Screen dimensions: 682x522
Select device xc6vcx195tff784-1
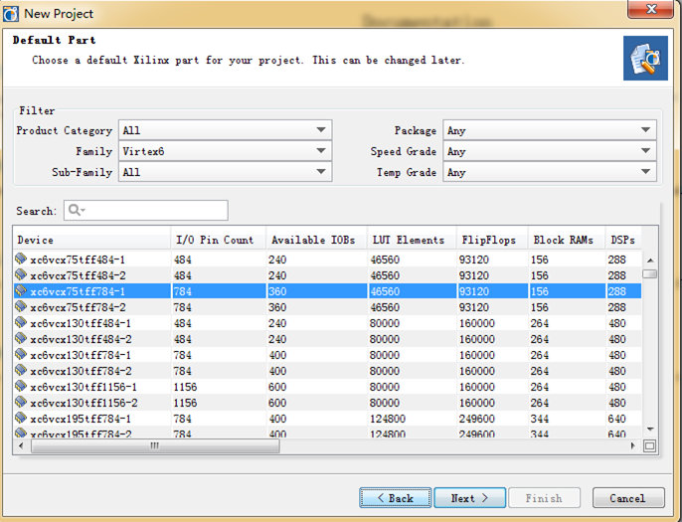[x=327, y=419]
